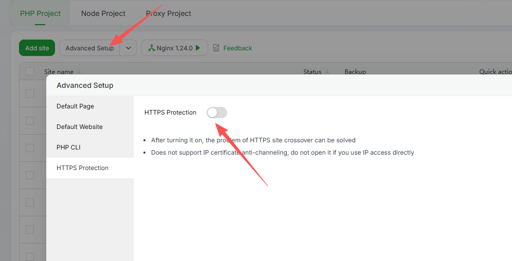512x261 pixels.
Task: Click the Site name sort arrow
Action: pyautogui.click(x=79, y=72)
